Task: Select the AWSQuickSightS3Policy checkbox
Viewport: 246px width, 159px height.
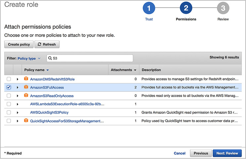Action: 9,112
